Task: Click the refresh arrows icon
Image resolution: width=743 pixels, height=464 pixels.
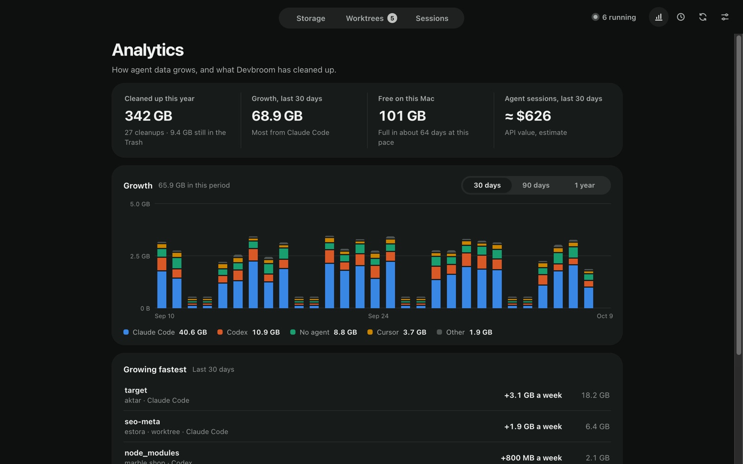Action: [x=703, y=17]
